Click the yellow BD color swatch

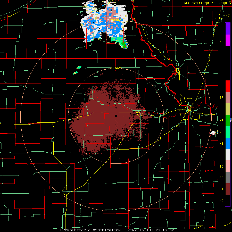coord(228,109)
